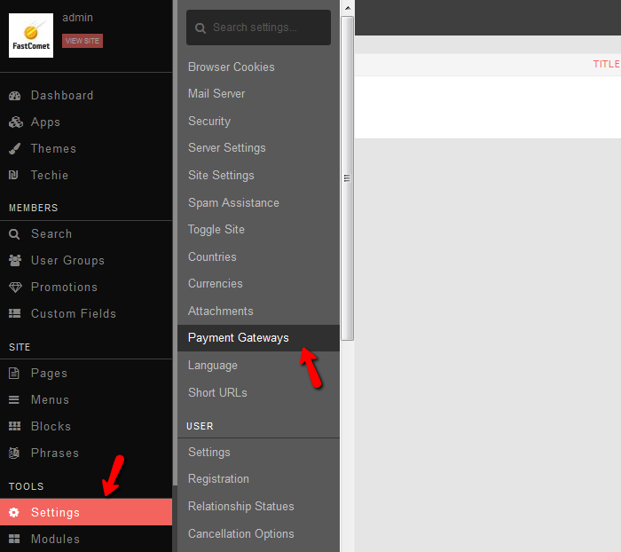Click the members Search magnifier icon
Viewport: 621px width, 552px height.
[x=14, y=234]
